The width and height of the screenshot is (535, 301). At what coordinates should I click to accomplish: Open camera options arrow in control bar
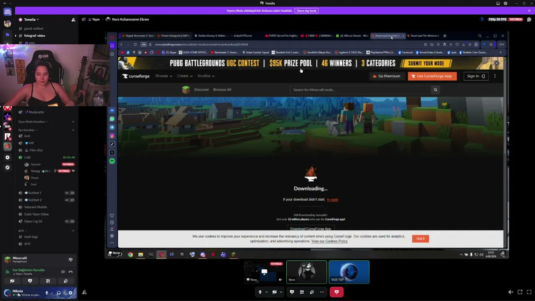coord(281,292)
